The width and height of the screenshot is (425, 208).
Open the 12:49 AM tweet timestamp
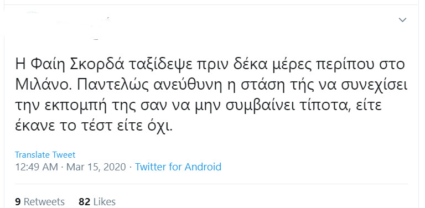pos(37,167)
